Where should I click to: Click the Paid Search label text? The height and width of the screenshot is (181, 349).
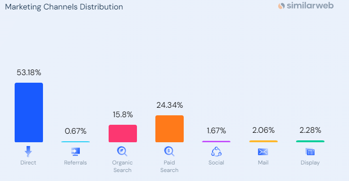tap(169, 166)
